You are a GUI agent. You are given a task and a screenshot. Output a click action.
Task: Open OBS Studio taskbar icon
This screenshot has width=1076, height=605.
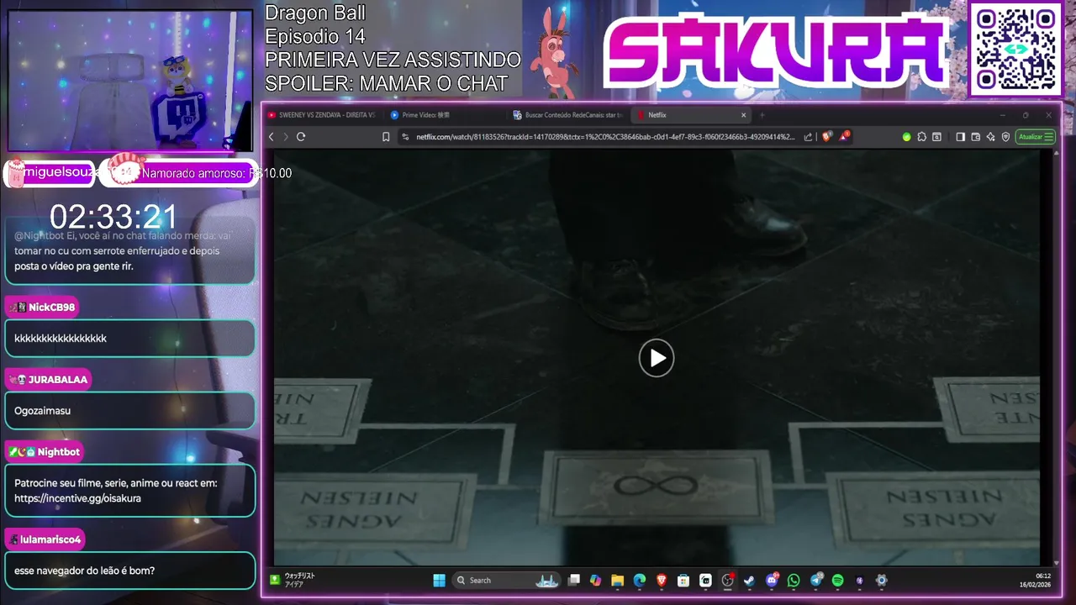(728, 581)
